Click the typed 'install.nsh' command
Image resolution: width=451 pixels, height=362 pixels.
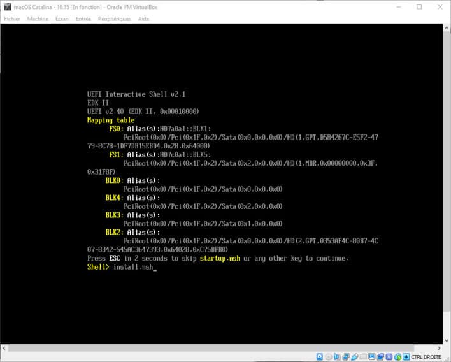pos(133,267)
